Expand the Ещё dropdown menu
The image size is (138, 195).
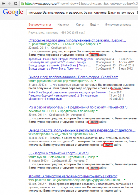point(94,25)
